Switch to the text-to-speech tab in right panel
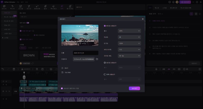This screenshot has width=203, height=109. tap(186, 8)
